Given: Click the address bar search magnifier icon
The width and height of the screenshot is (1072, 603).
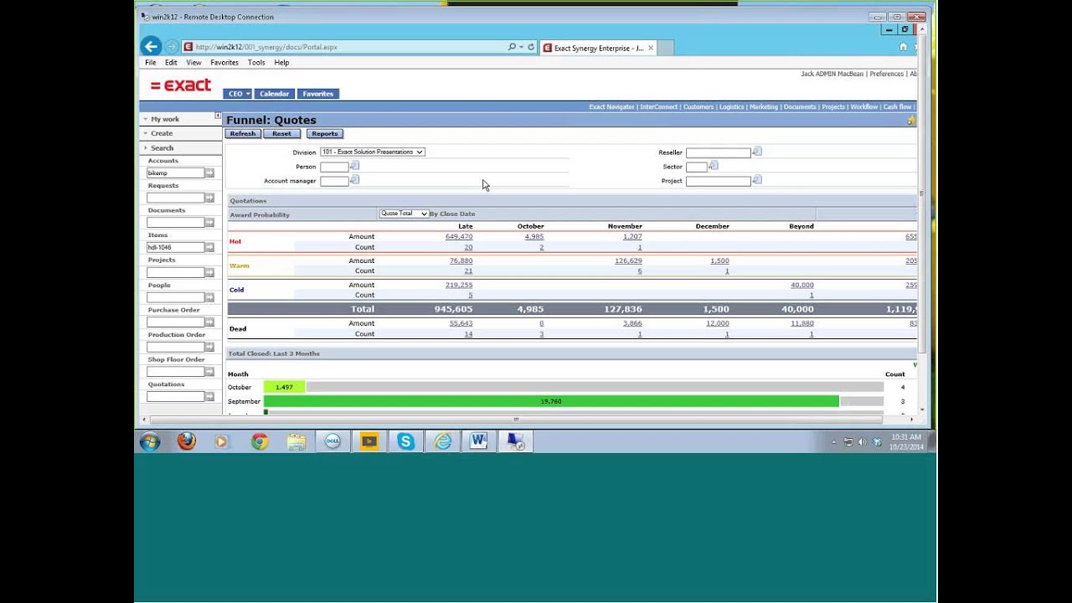Looking at the screenshot, I should [512, 47].
